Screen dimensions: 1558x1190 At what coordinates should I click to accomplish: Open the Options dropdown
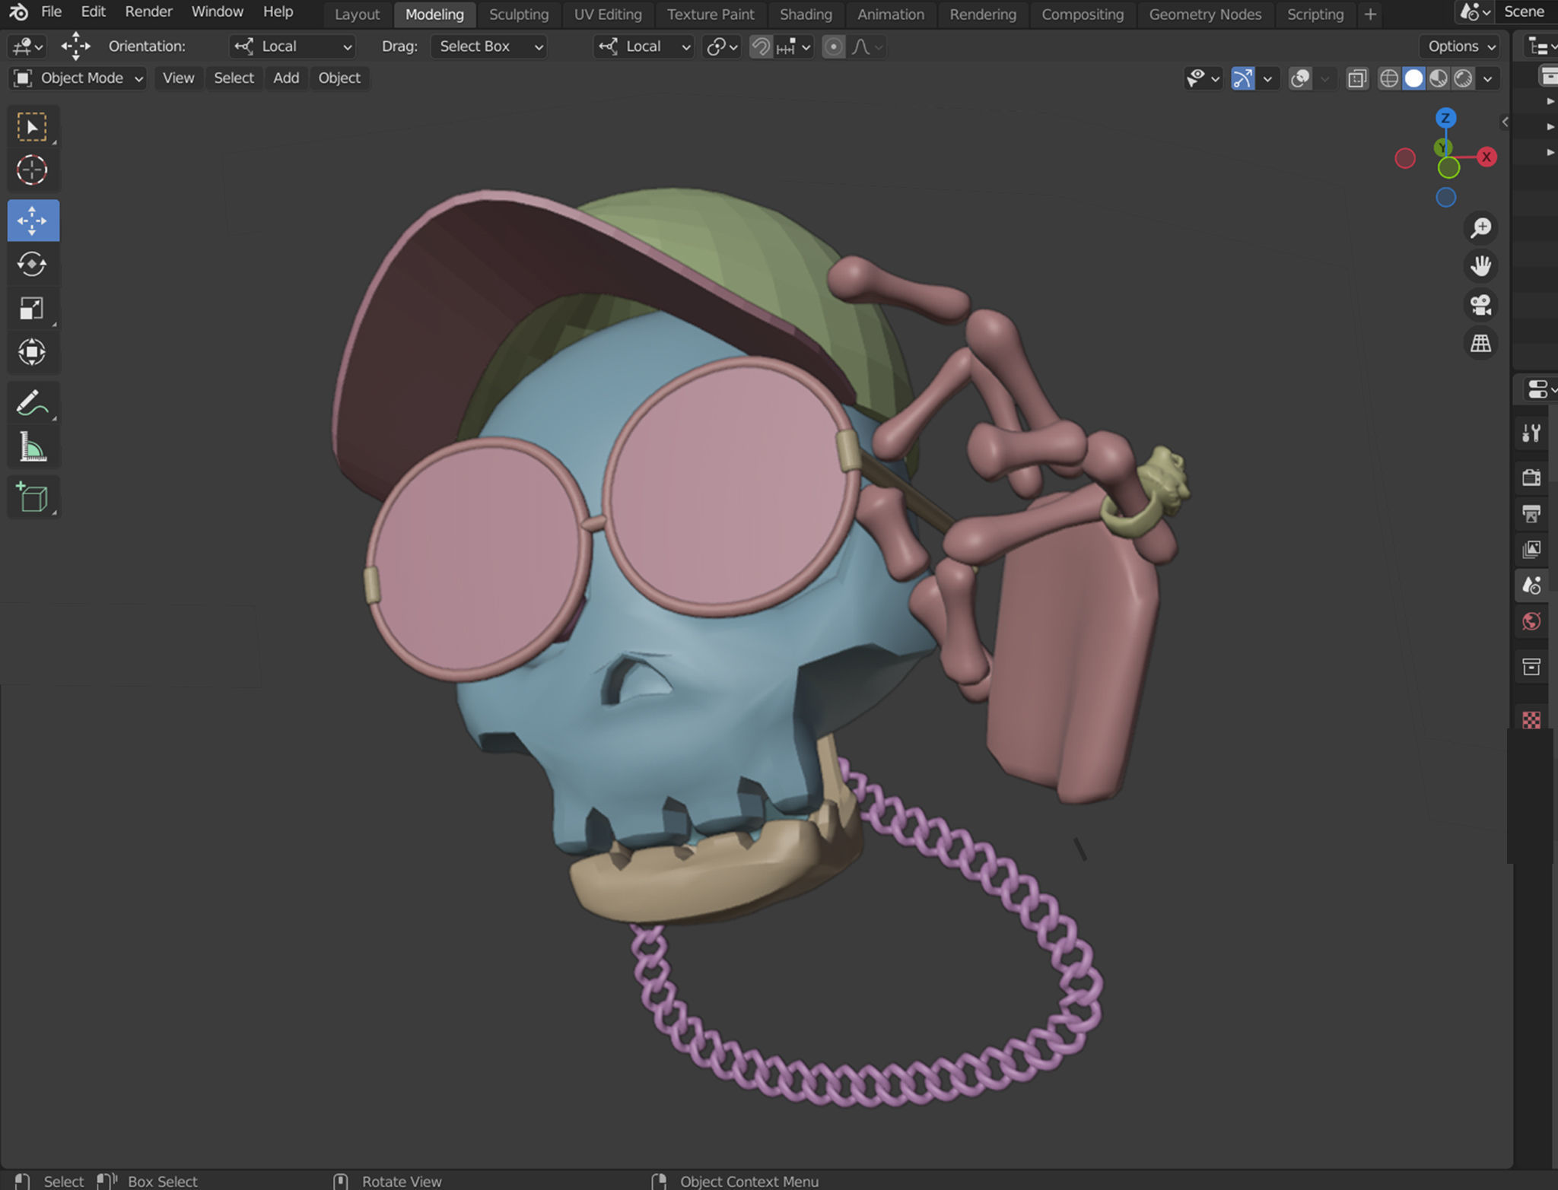[1460, 46]
